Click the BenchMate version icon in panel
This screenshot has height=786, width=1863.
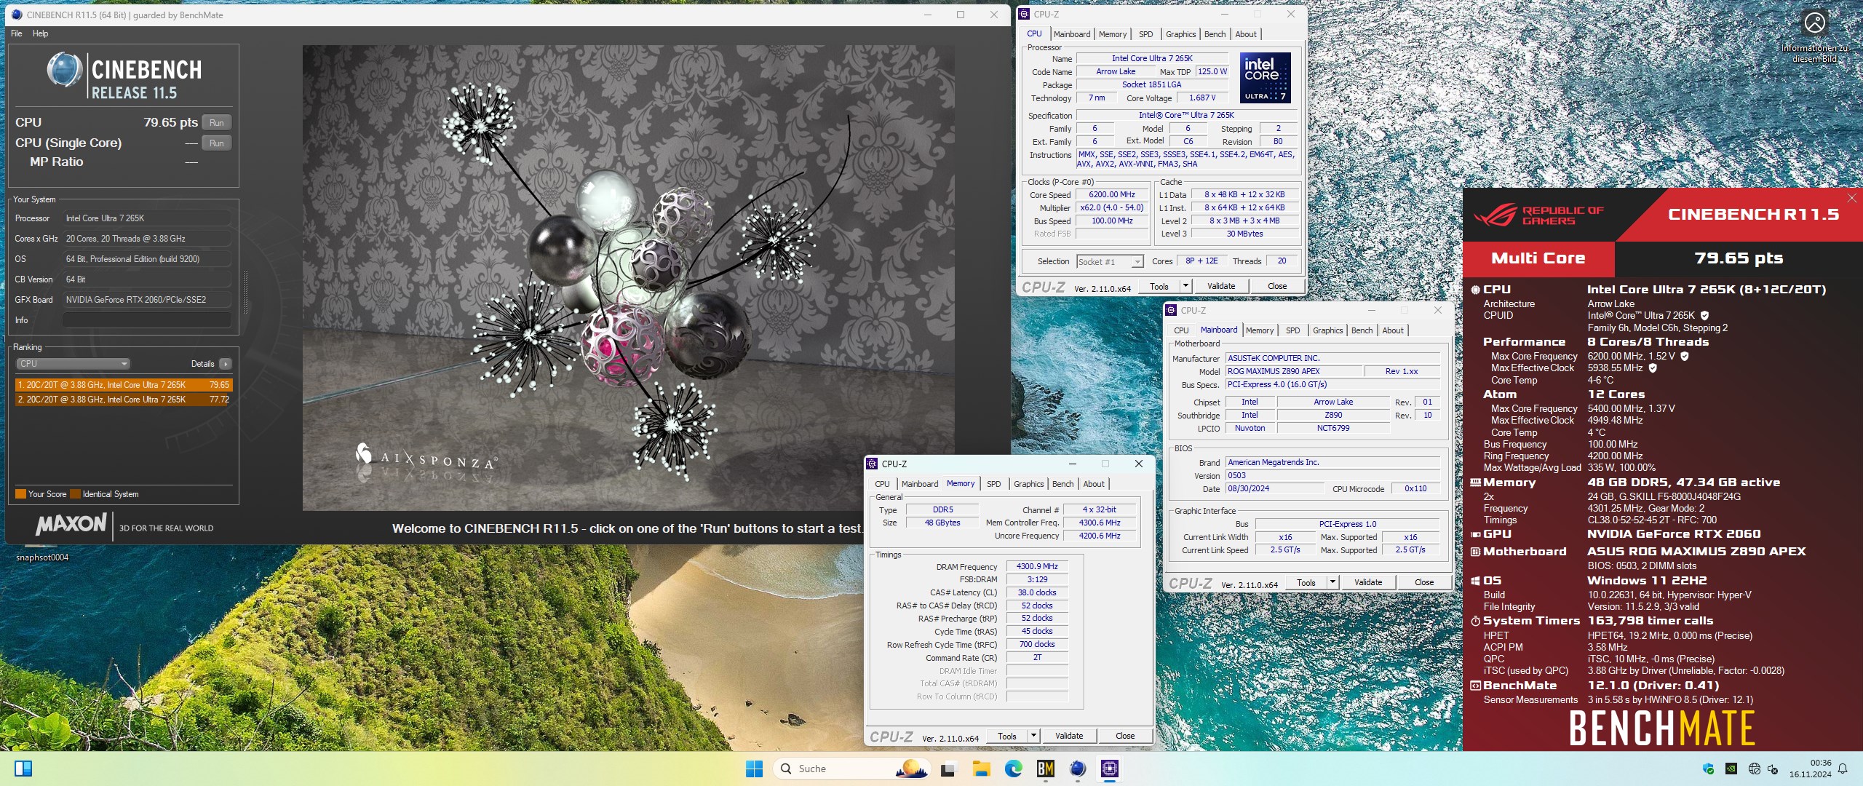[x=1475, y=686]
